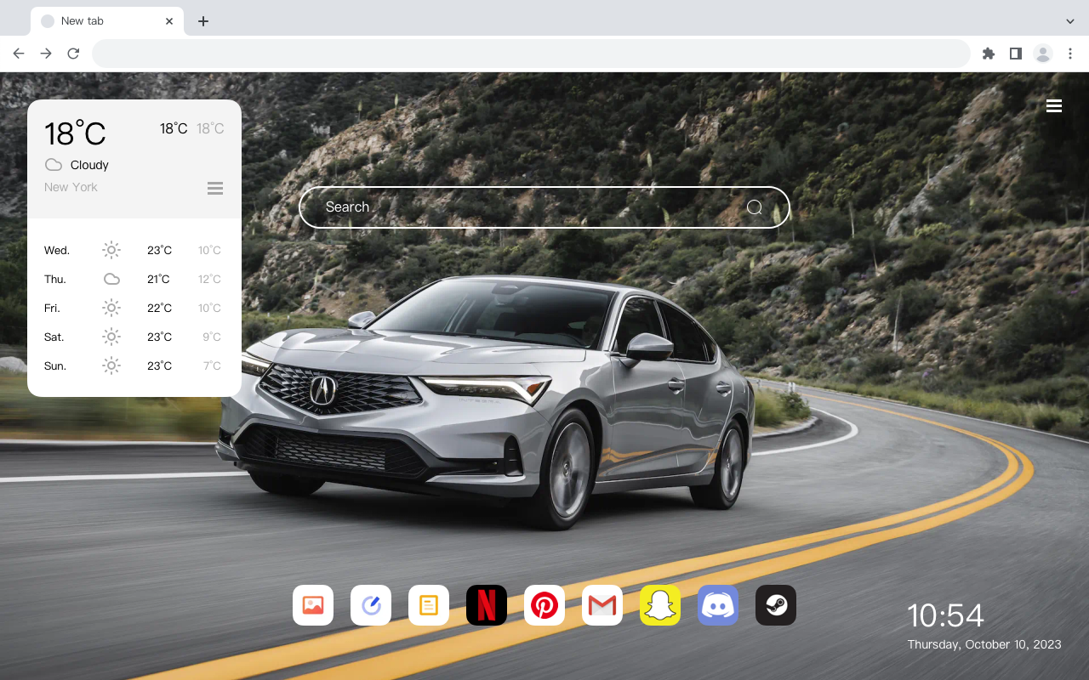
Task: Open the profile avatar menu
Action: [1043, 54]
